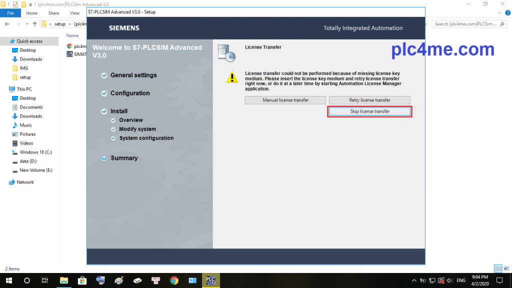Click the General settings step checkmark

[104, 75]
